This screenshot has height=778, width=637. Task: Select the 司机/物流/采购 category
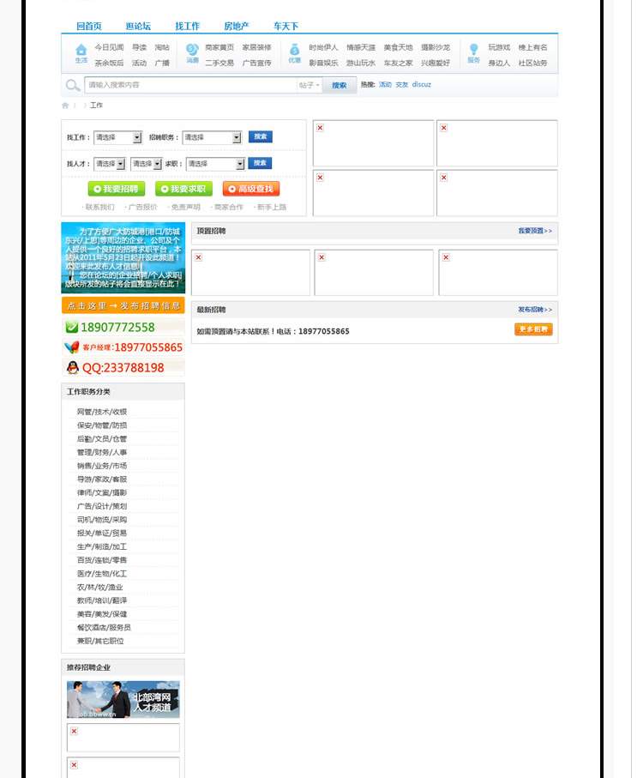tap(102, 520)
